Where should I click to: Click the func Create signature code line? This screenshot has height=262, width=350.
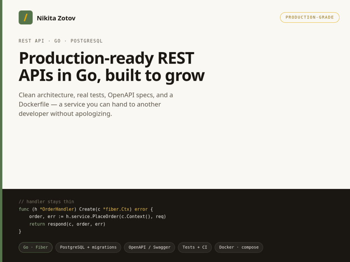tap(86, 209)
